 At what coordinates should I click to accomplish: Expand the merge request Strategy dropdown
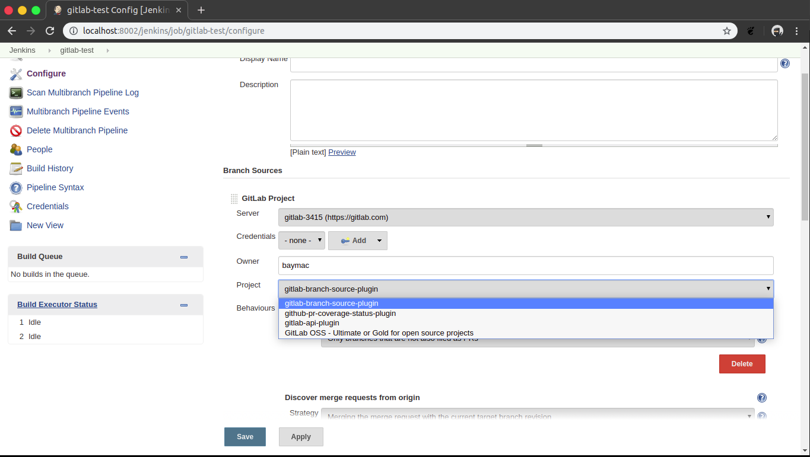pyautogui.click(x=538, y=416)
